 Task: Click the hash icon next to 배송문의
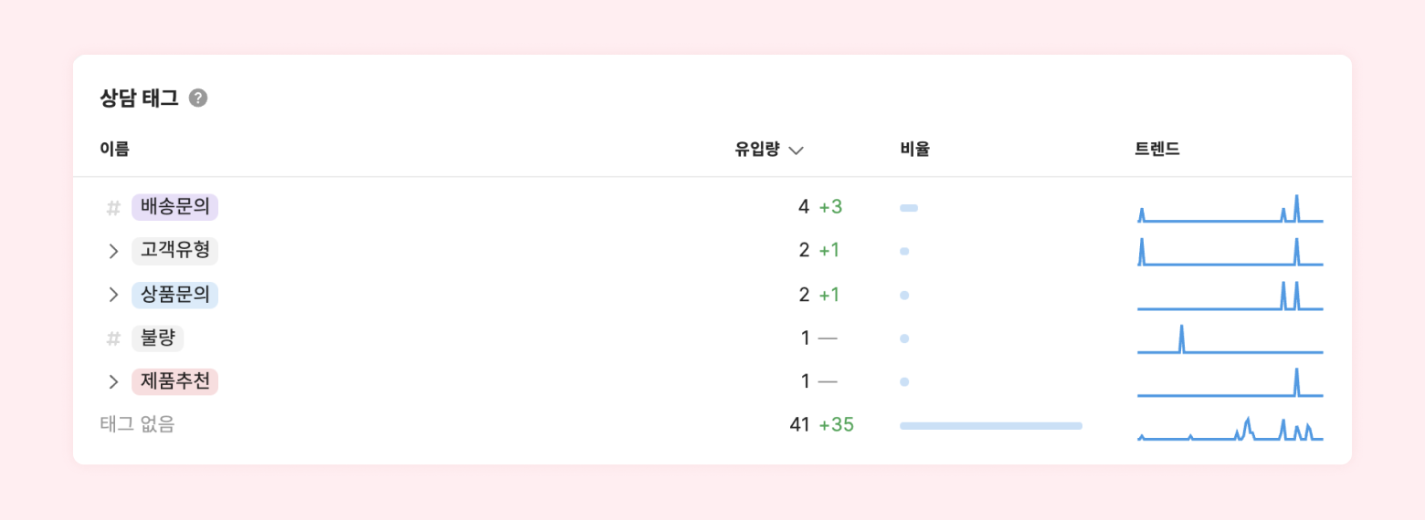click(113, 208)
